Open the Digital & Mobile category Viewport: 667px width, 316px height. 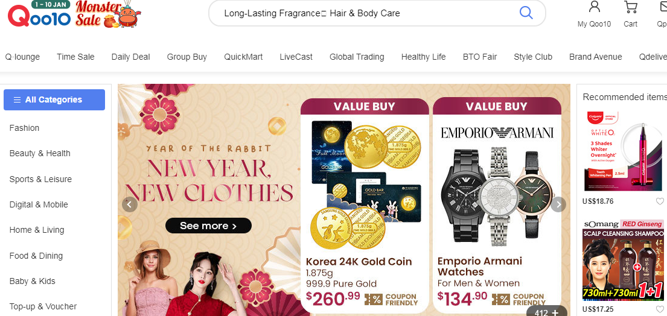tap(39, 204)
